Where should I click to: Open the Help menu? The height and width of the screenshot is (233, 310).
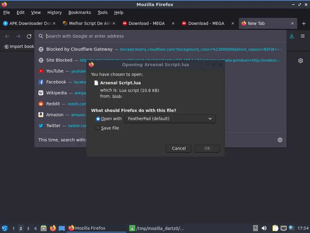119,12
